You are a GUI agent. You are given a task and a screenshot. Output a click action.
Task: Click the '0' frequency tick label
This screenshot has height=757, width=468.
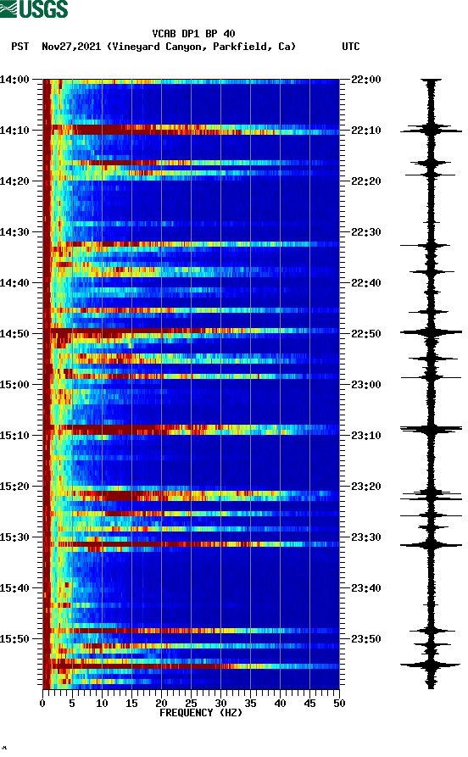[x=42, y=704]
